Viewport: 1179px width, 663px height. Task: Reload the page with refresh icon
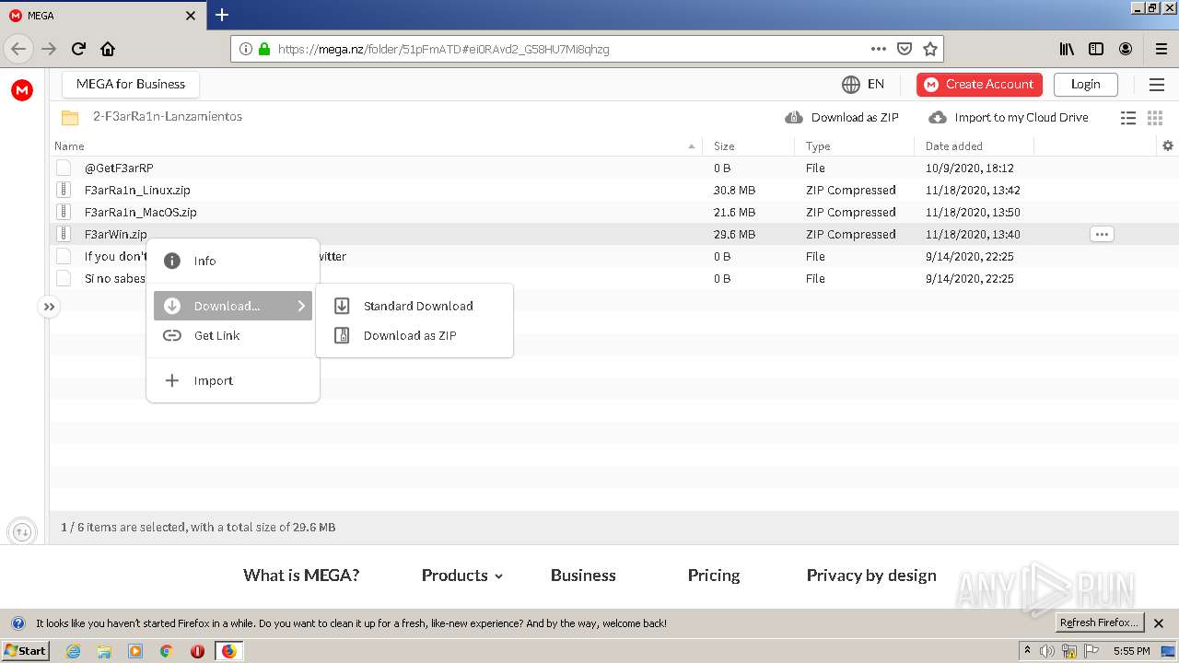click(x=78, y=49)
